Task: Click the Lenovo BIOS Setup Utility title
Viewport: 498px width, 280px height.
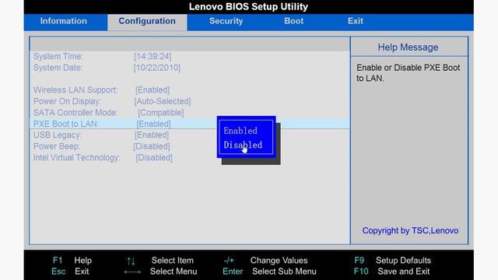Action: [x=248, y=7]
